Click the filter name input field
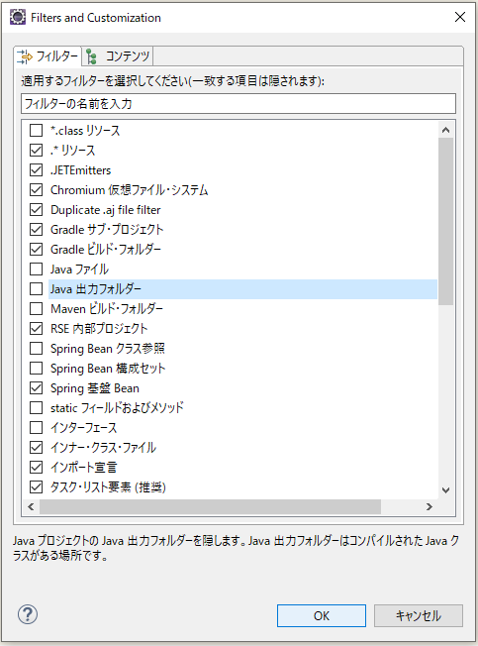 click(239, 103)
